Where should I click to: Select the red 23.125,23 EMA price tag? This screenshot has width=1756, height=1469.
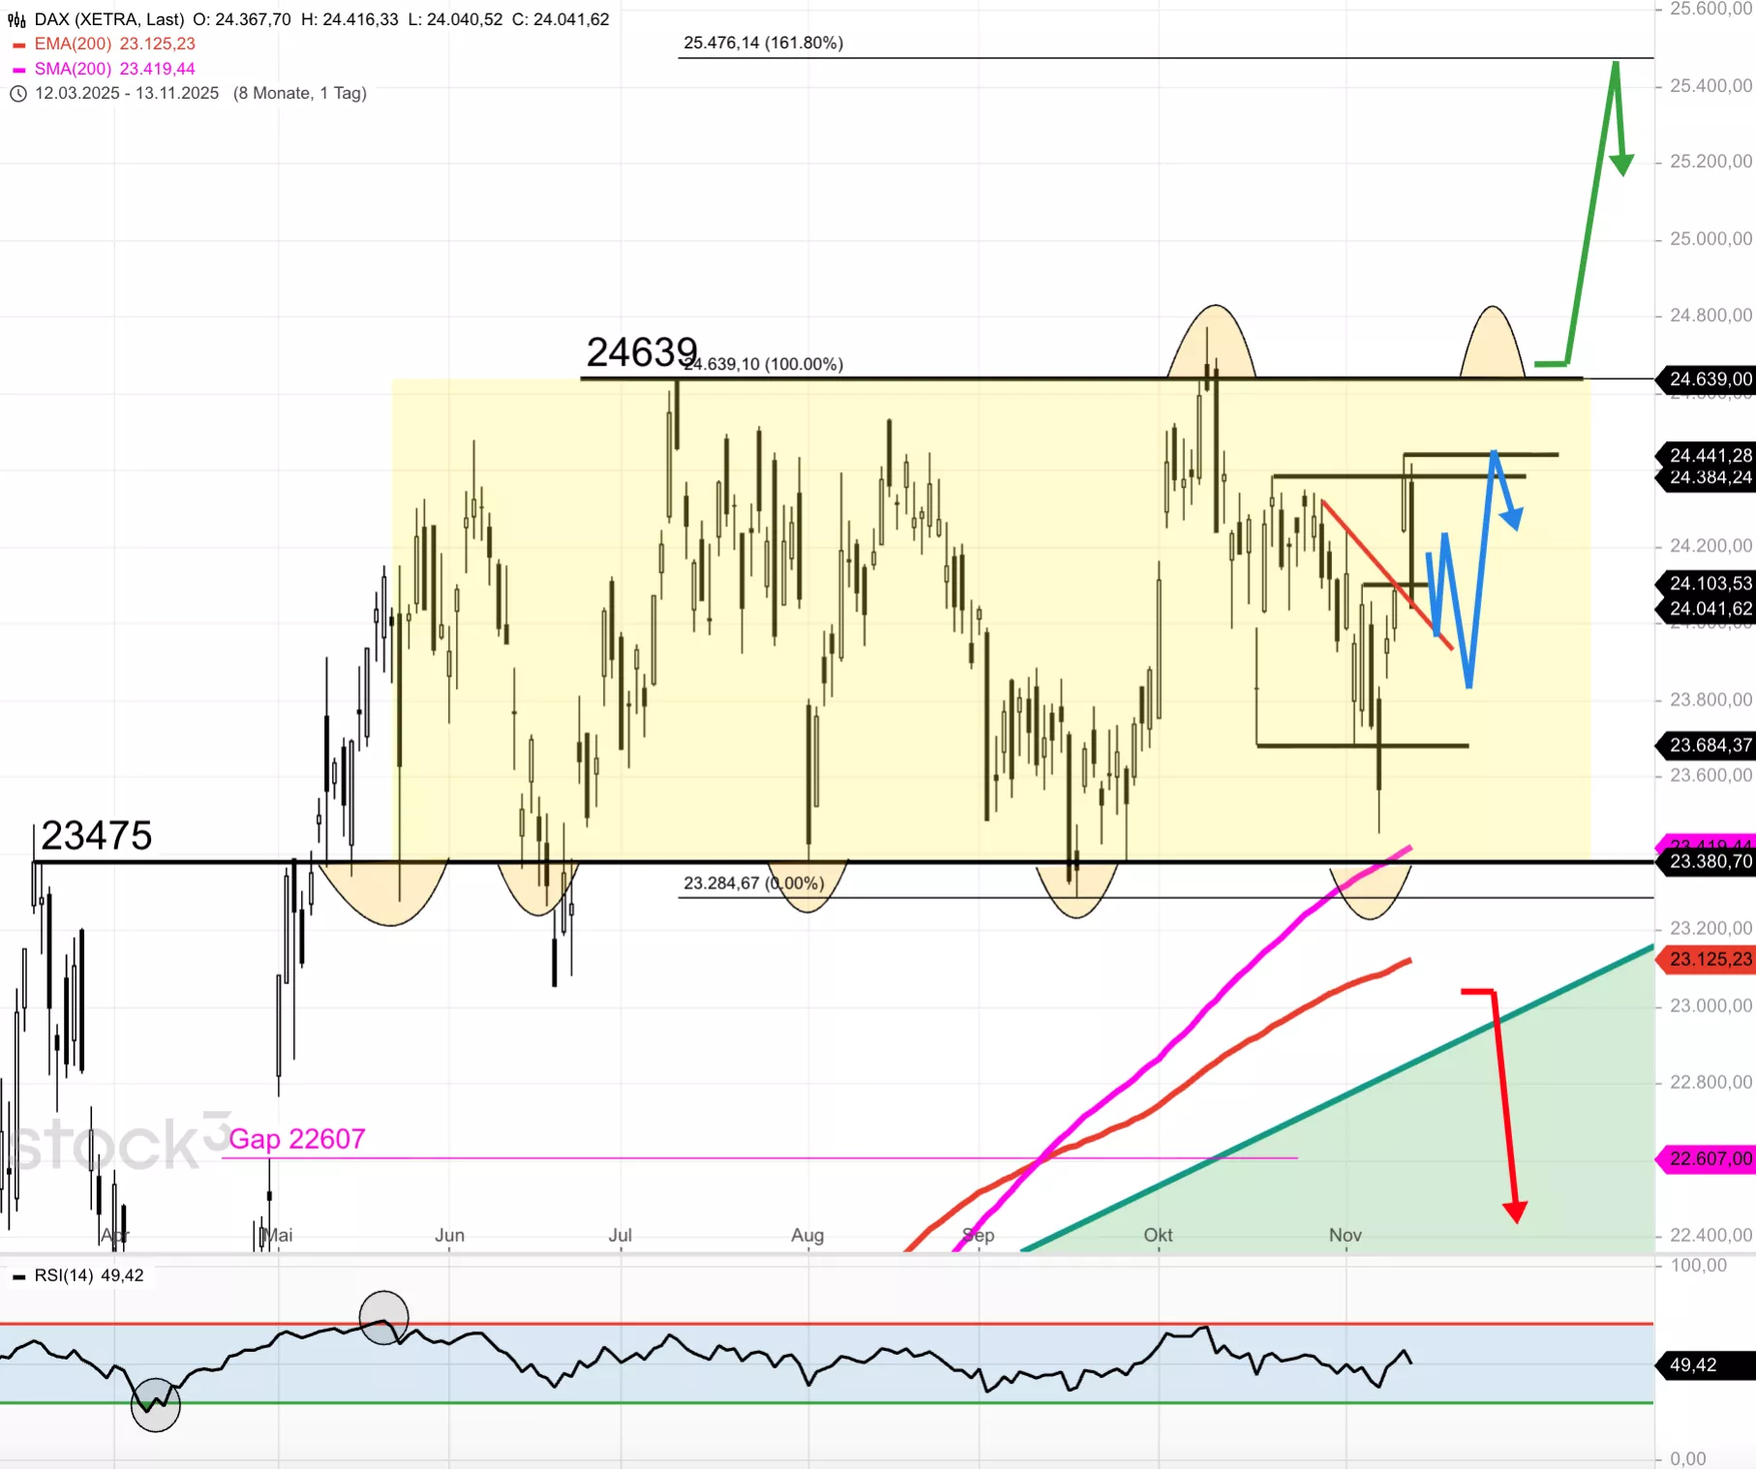click(x=1710, y=959)
